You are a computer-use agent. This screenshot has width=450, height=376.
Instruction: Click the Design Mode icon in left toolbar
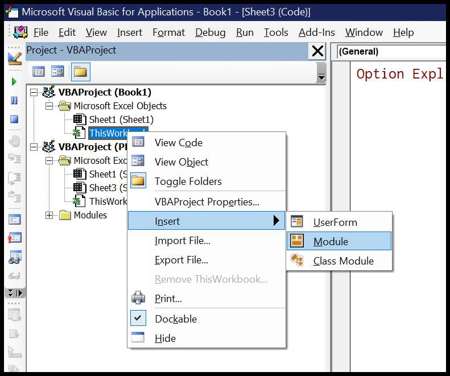click(14, 59)
